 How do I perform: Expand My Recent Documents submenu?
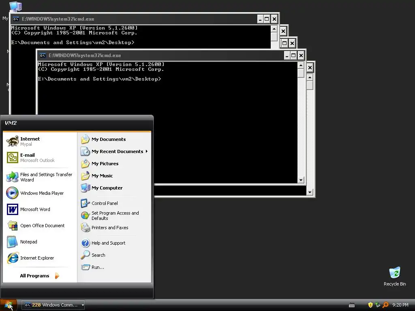click(114, 151)
